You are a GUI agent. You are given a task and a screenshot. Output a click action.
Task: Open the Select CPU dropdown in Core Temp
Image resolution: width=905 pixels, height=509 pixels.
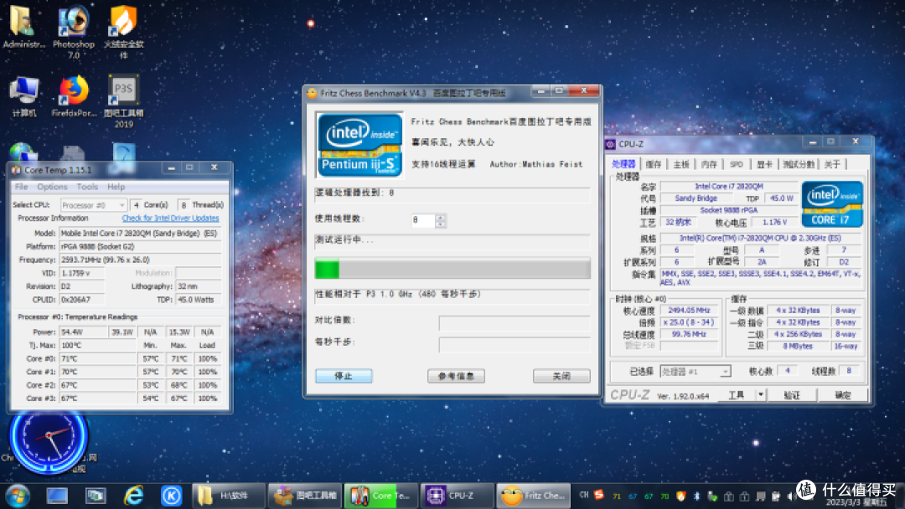point(94,205)
